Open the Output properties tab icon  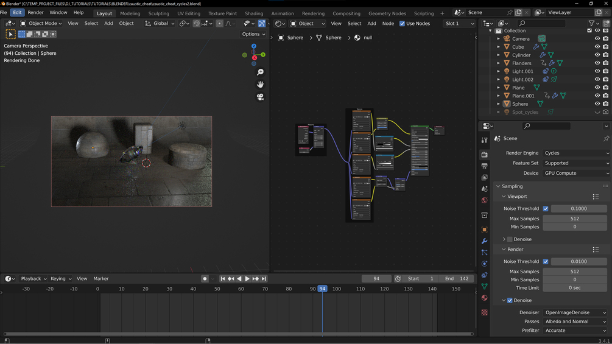click(484, 166)
